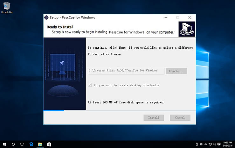
Task: Click the decorative lock illustration panel
Action: 65,74
